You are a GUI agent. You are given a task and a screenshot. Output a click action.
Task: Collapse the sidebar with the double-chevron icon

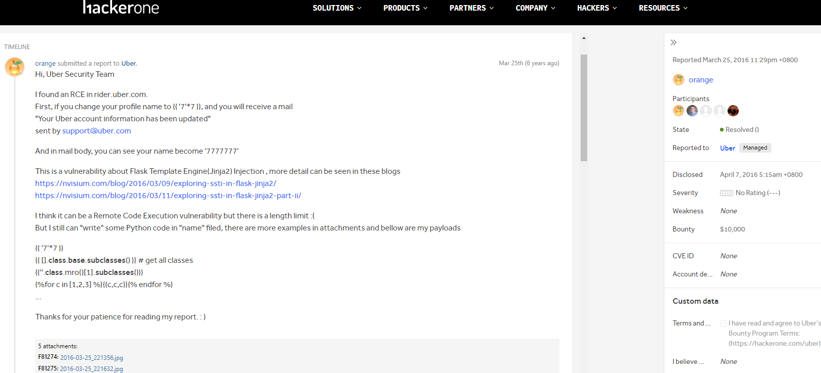(x=674, y=42)
